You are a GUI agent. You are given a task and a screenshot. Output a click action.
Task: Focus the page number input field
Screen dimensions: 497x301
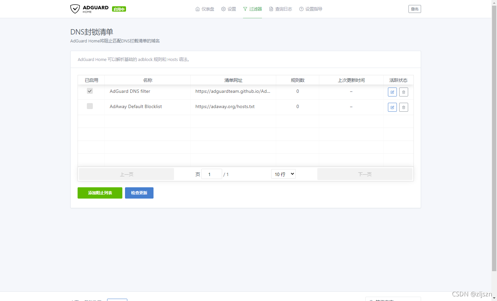pos(212,174)
